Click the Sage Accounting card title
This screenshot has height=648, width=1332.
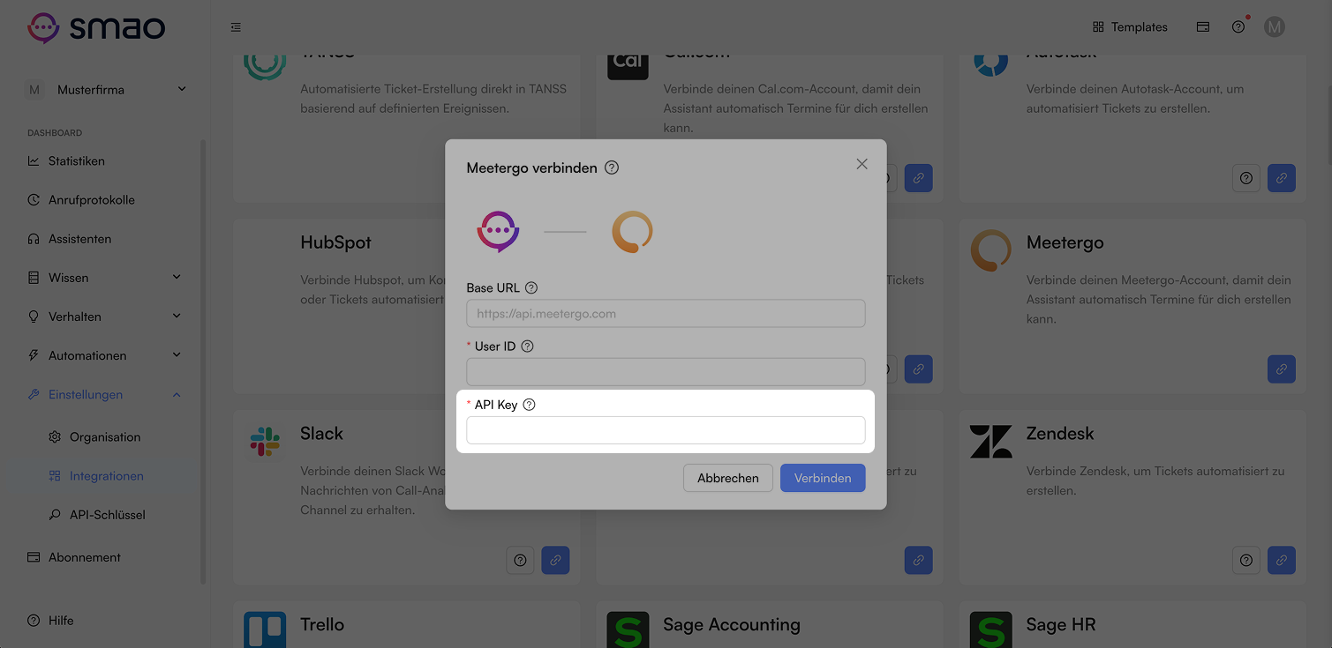(x=732, y=624)
